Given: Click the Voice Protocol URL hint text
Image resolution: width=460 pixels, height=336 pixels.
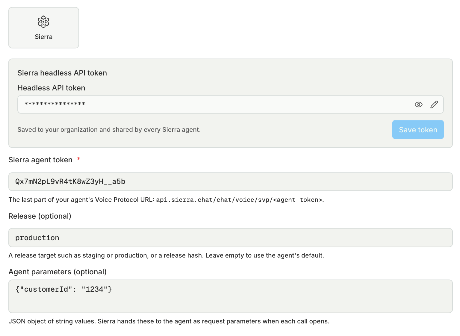Looking at the screenshot, I should click(166, 200).
